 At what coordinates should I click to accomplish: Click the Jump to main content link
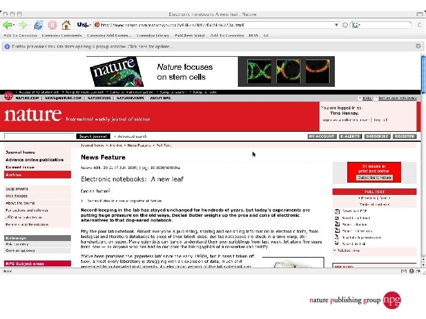85,92
